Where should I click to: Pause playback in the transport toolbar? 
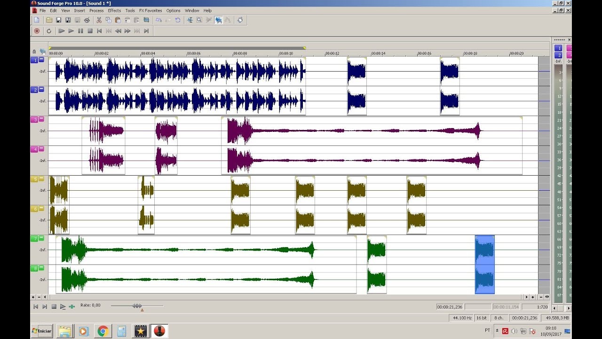point(80,31)
